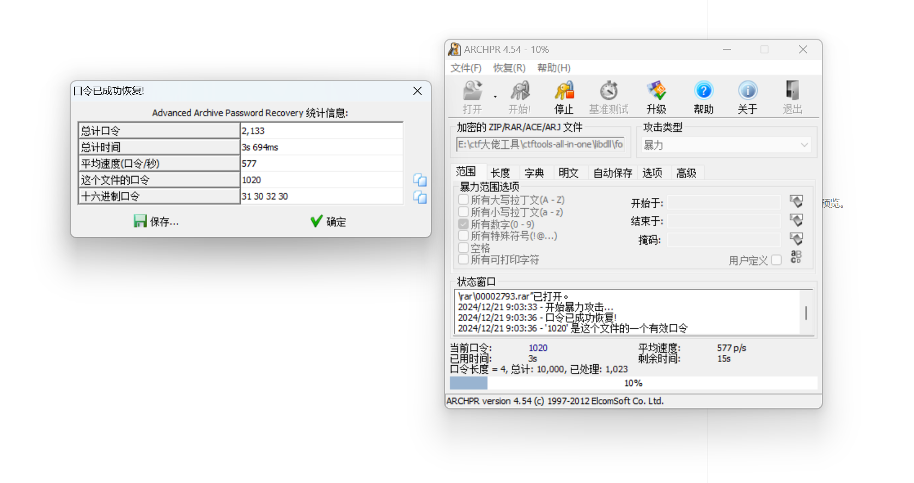Click the 掩码 input field

coord(724,240)
